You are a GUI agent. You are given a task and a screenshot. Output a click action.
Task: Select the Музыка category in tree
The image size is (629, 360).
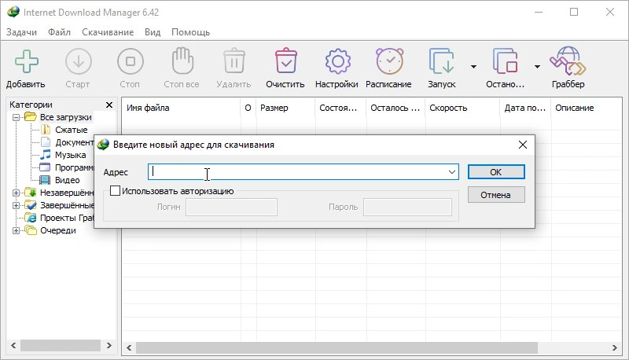(70, 155)
